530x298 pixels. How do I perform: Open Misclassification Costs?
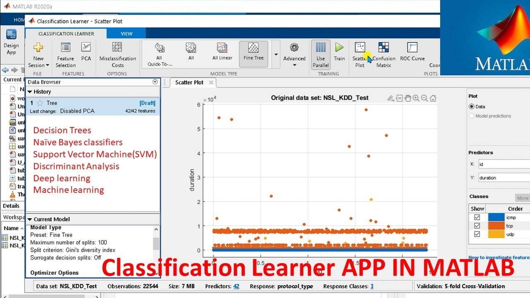pyautogui.click(x=118, y=55)
